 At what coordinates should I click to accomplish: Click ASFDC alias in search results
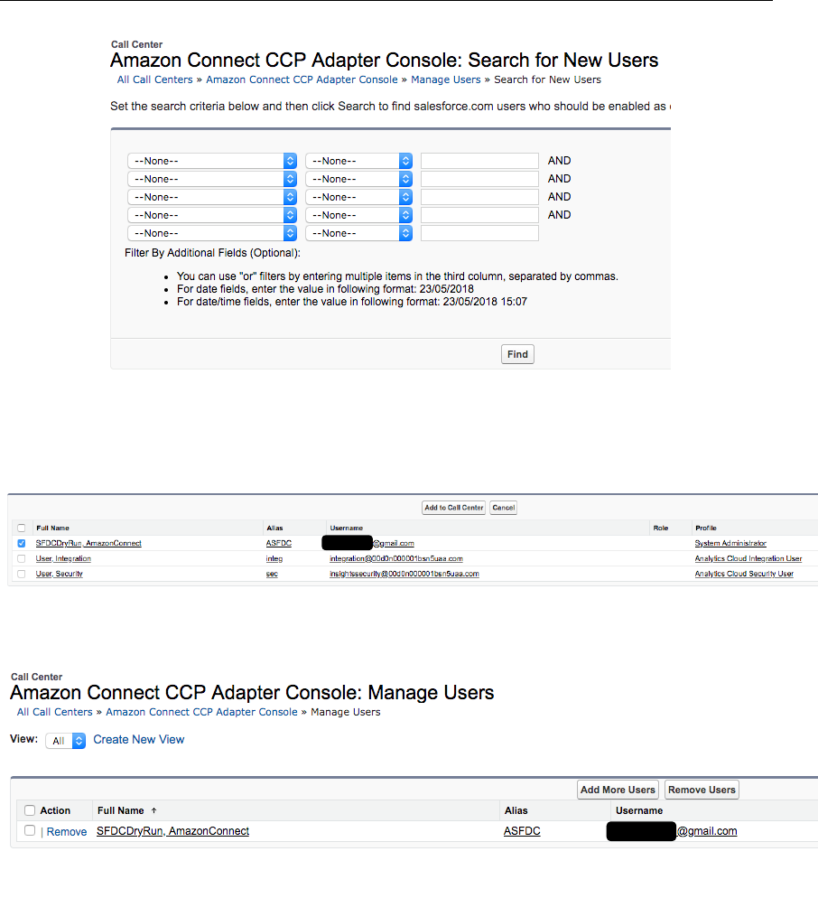pyautogui.click(x=279, y=544)
